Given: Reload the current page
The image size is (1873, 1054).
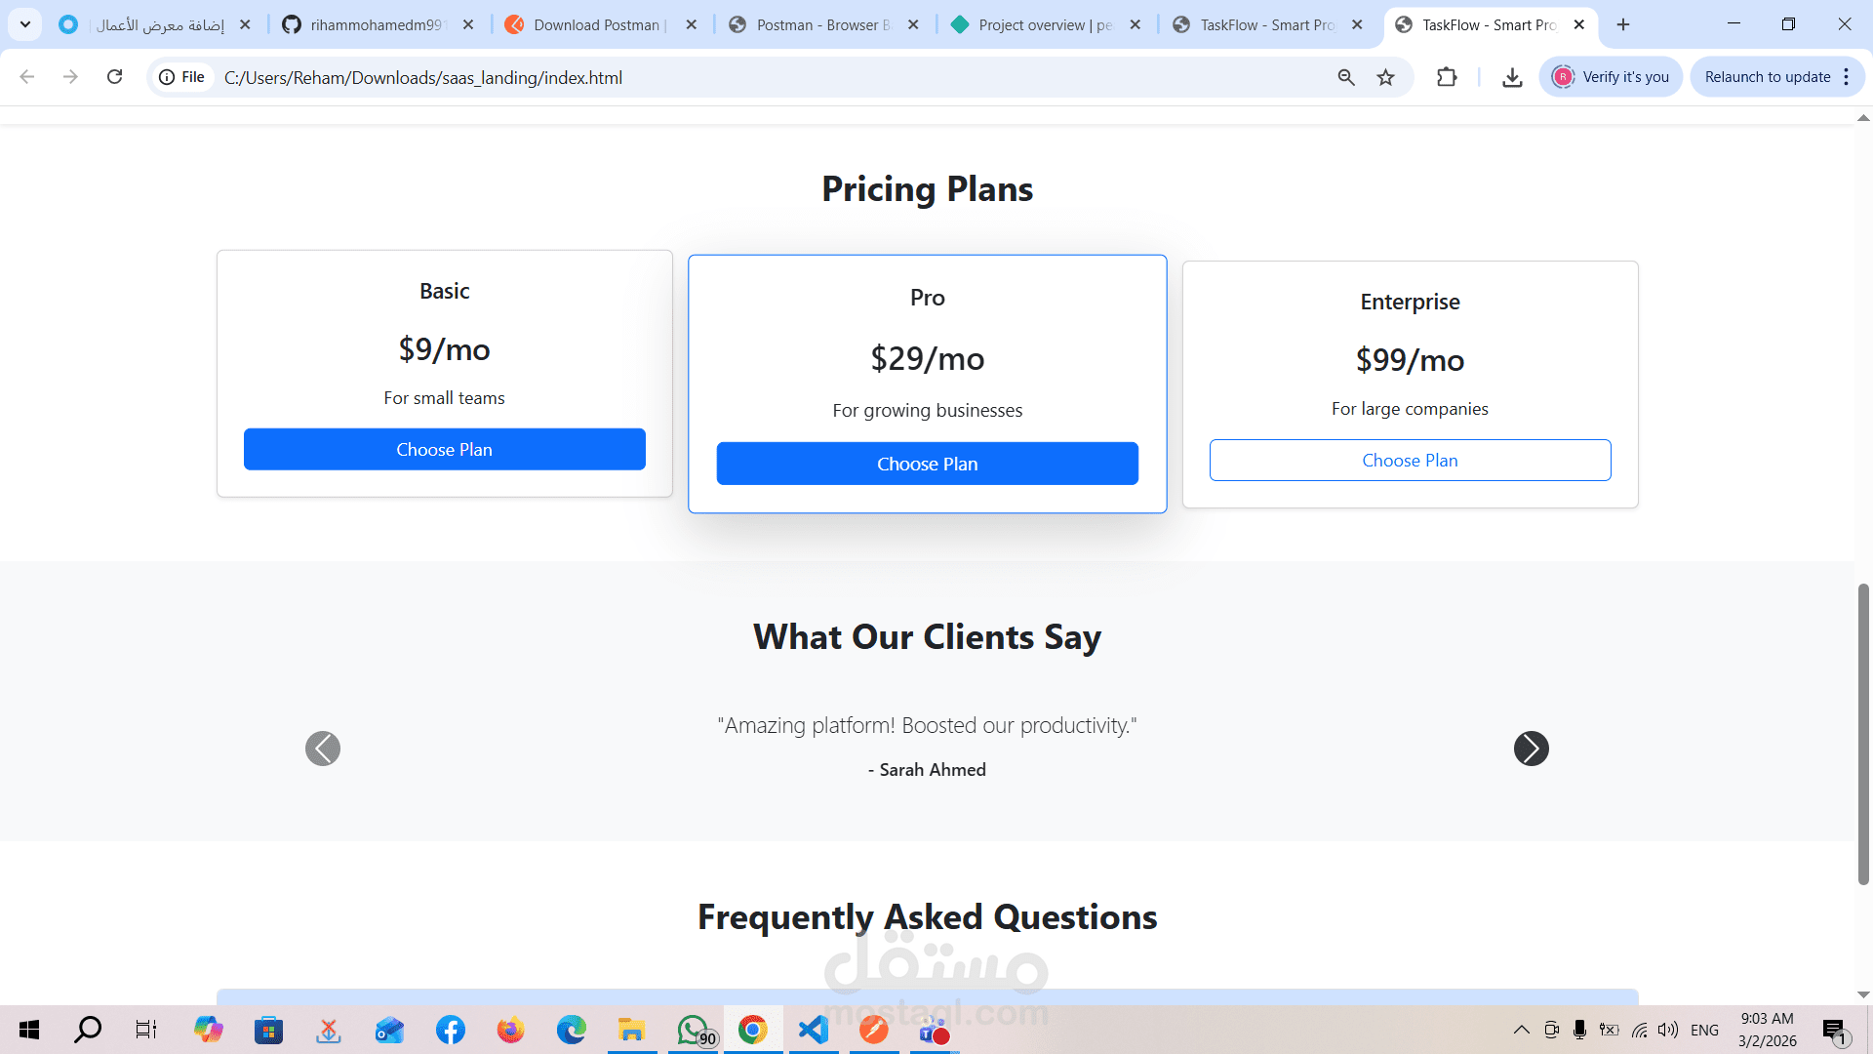Looking at the screenshot, I should 114,77.
